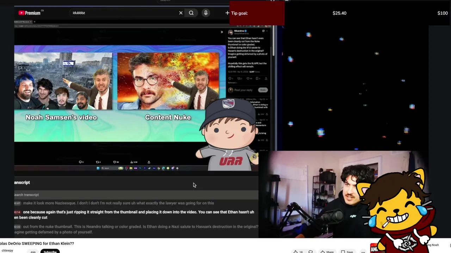451x253 pixels.
Task: View stats icon under the enlarged image
Action: tap(131, 162)
